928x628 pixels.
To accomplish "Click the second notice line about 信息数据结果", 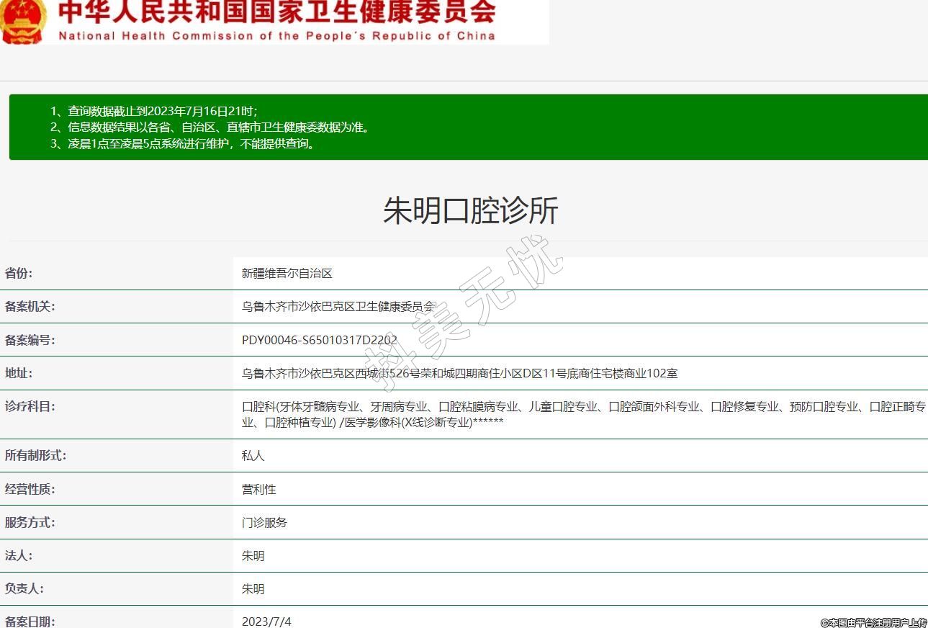I will 210,127.
